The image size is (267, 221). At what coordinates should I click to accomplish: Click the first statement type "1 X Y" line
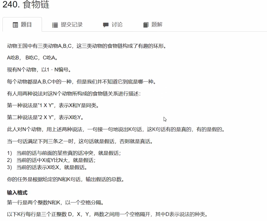point(53,106)
